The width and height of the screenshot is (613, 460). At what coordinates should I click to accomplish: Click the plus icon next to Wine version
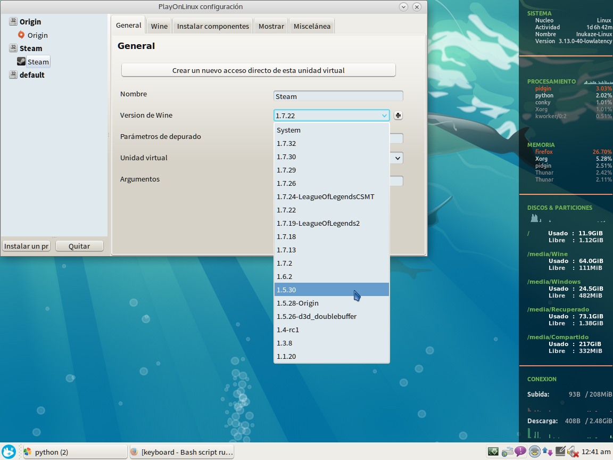pyautogui.click(x=398, y=116)
